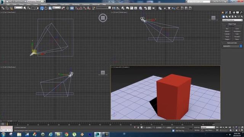Image resolution: width=244 pixels, height=137 pixels.
Task: Open the Layer Manager
Action: click(x=123, y=8)
